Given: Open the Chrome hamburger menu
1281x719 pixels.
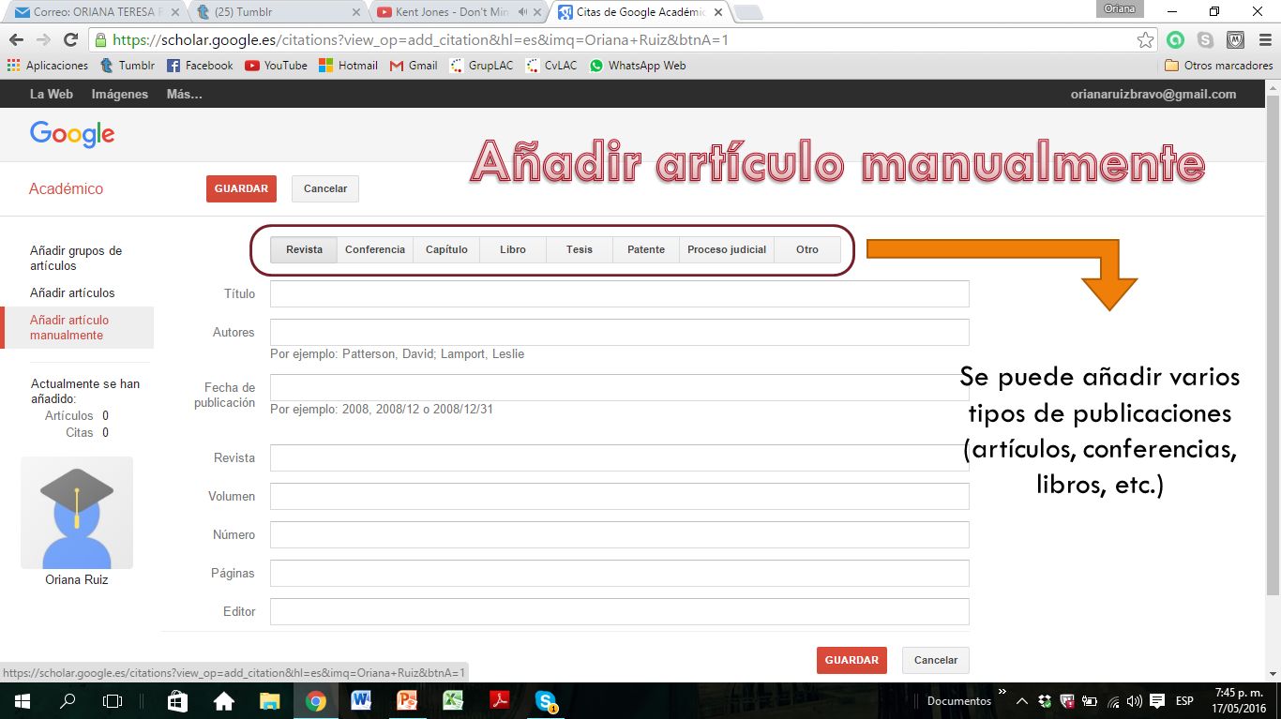Looking at the screenshot, I should pos(1264,40).
